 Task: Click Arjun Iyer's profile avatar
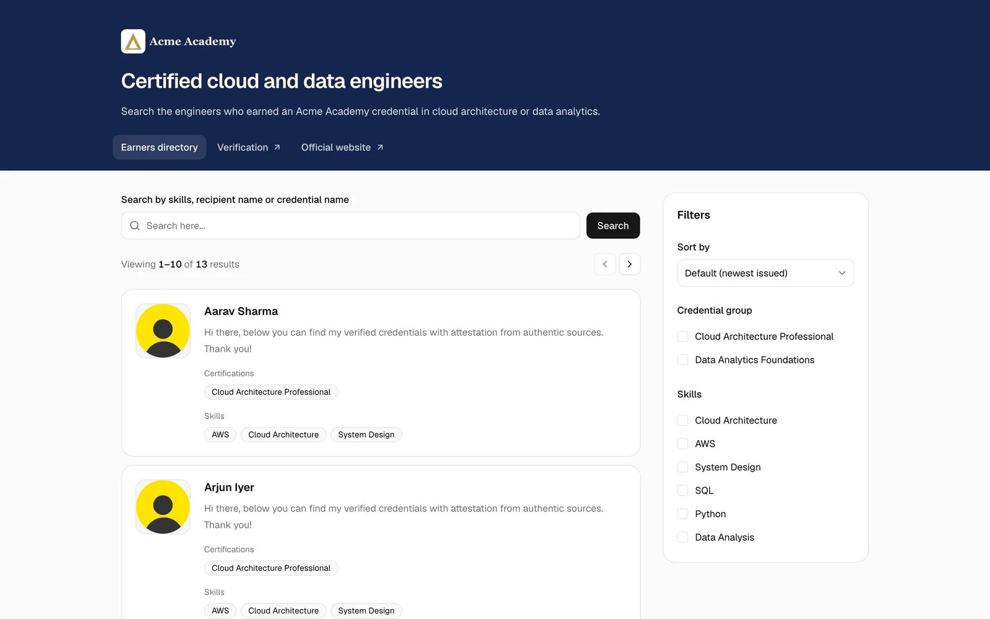coord(163,507)
